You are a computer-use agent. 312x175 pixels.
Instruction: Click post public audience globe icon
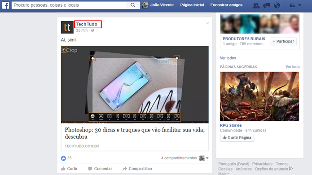pyautogui.click(x=92, y=30)
